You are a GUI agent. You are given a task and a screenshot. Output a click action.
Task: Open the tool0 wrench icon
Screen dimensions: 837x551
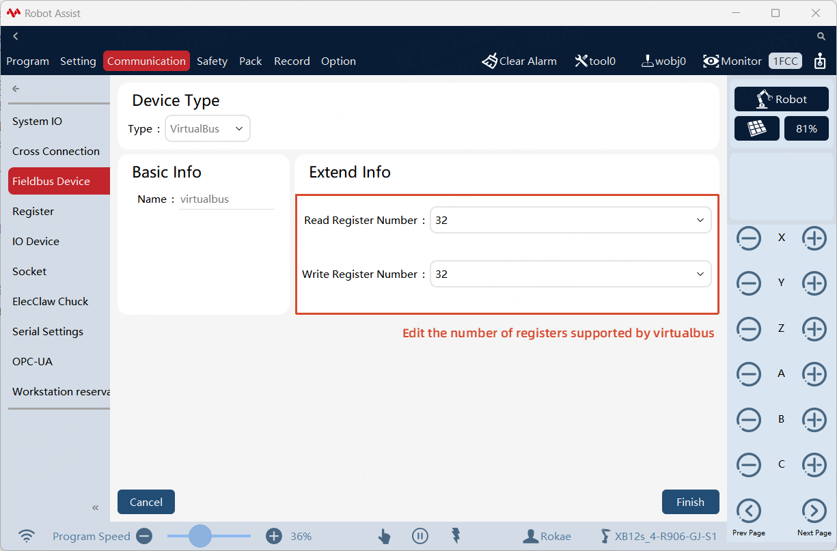pyautogui.click(x=581, y=61)
